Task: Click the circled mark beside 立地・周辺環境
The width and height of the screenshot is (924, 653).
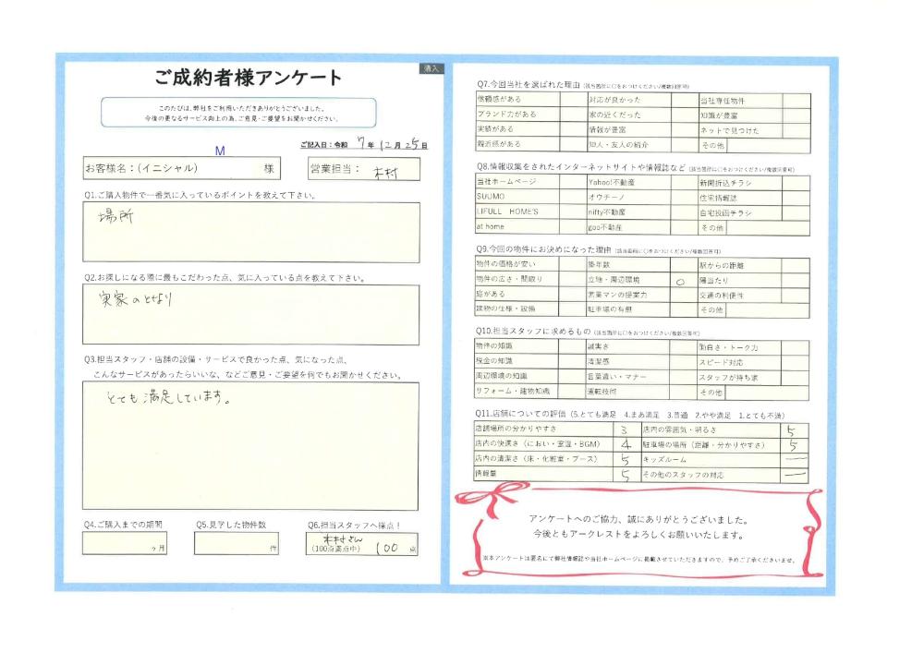Action: coord(680,279)
